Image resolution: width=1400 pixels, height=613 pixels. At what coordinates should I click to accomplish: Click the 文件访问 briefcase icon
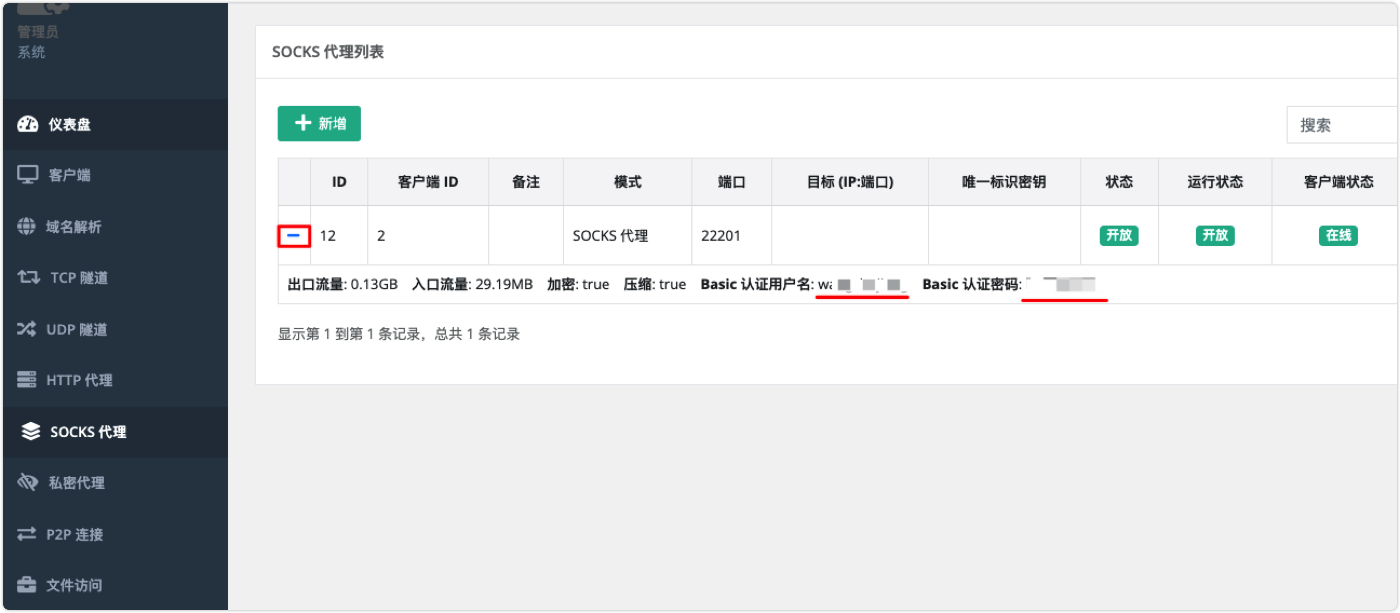pos(26,585)
